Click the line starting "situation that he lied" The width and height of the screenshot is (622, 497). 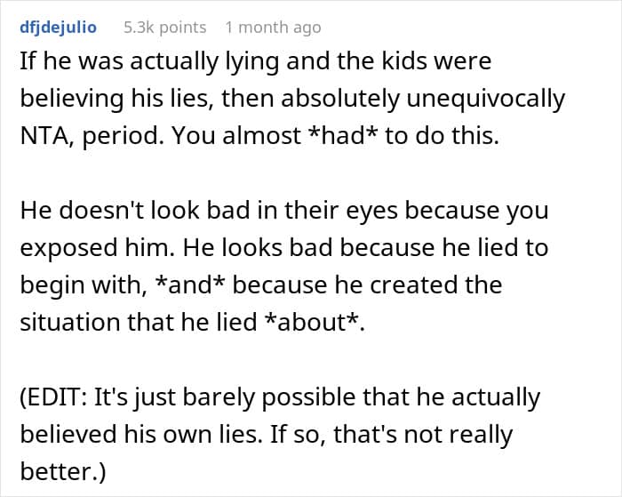(192, 322)
